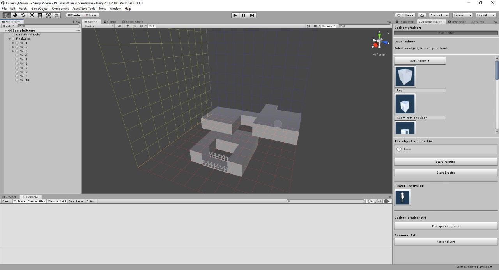Toggle scene effects icon
Image resolution: width=499 pixels, height=270 pixels.
click(142, 26)
